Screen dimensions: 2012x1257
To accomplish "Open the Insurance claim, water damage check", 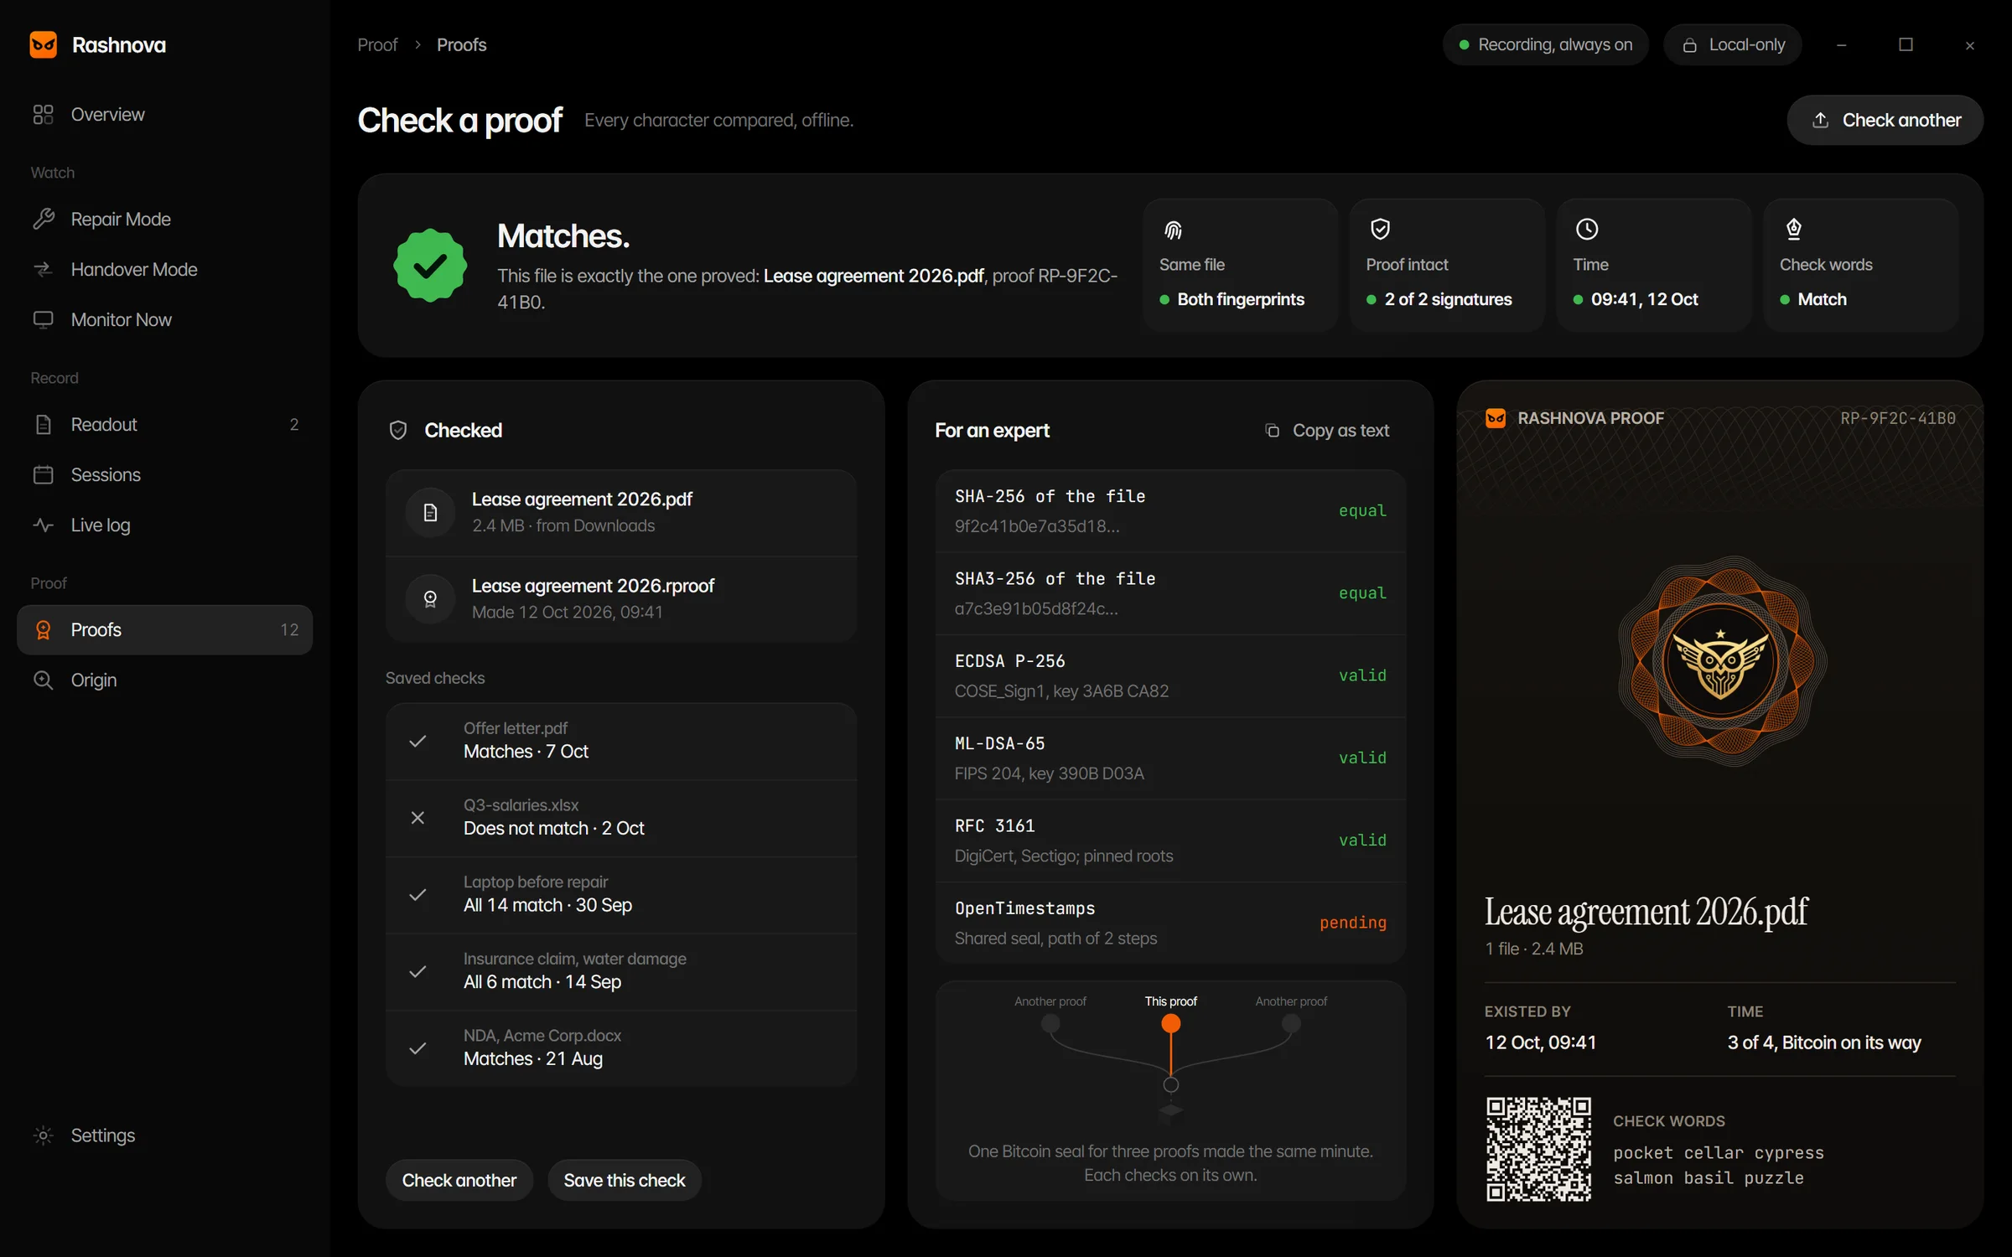I will 620,971.
